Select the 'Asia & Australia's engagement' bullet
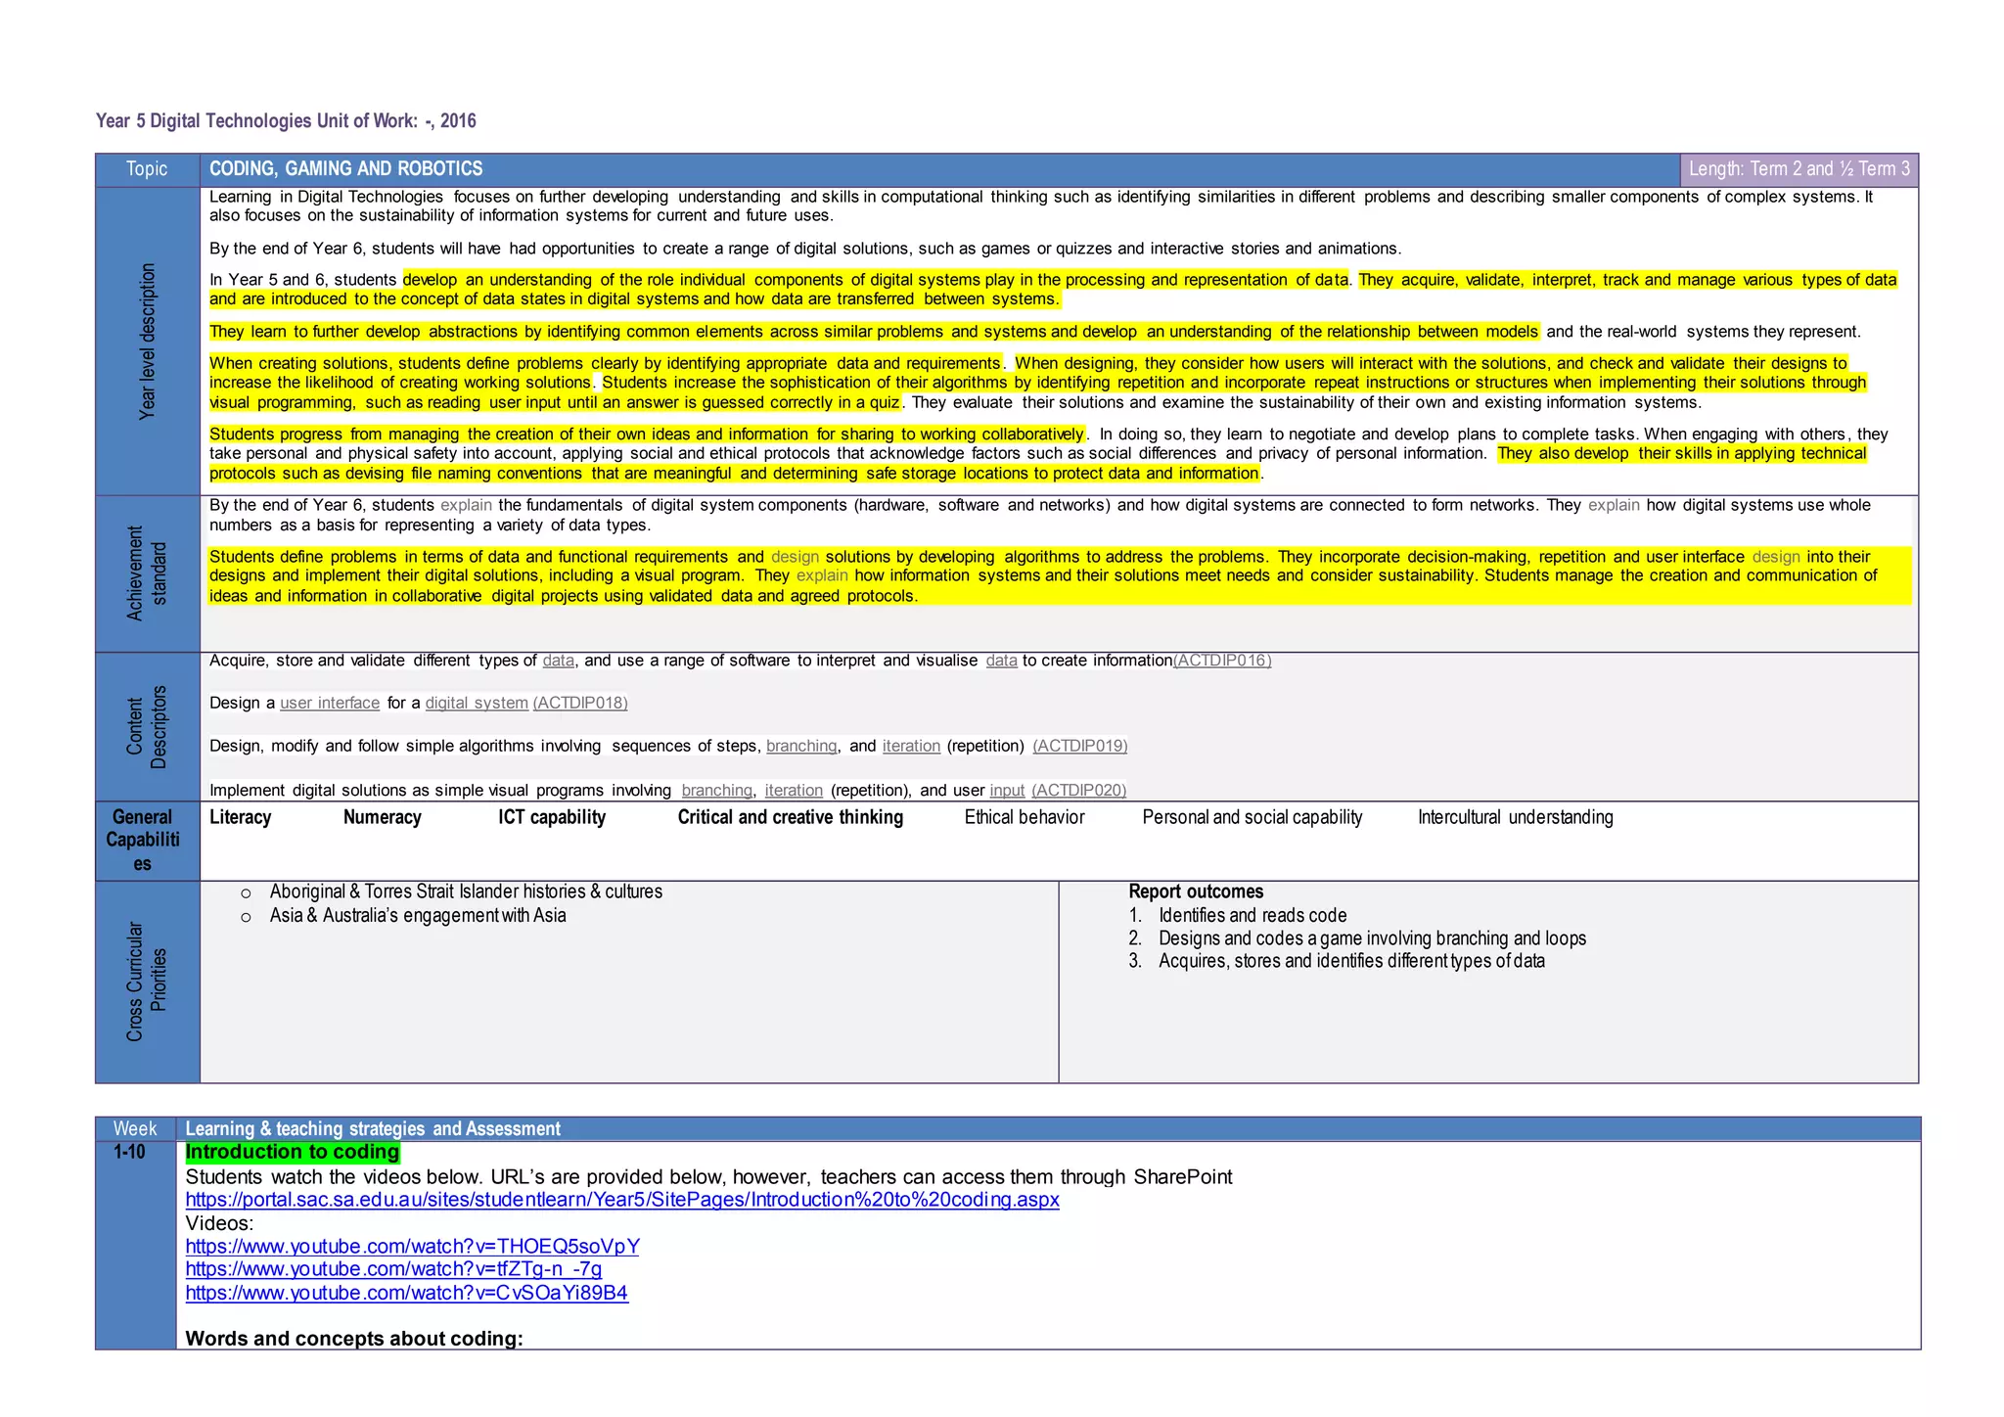Screen dimensions: 2004x1417 418,916
